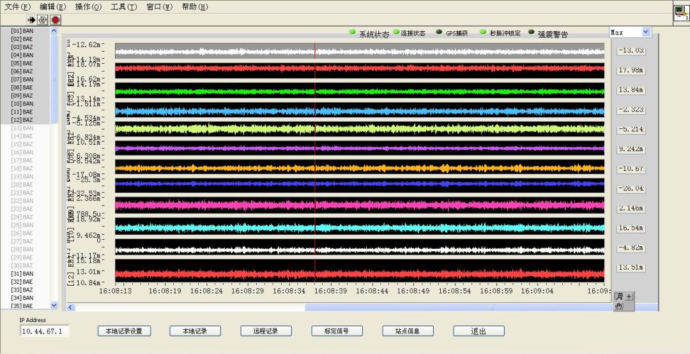Image resolution: width=690 pixels, height=354 pixels.
Task: Select channel [05] BAE in list
Action: point(25,63)
